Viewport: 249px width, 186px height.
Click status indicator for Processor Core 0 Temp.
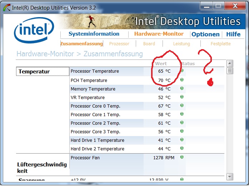click(182, 105)
